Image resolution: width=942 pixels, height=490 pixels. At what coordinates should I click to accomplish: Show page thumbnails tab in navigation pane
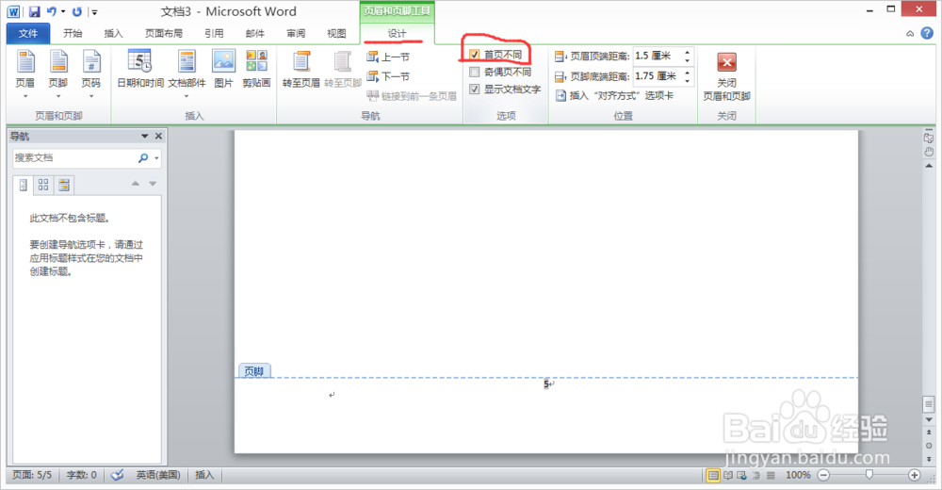[x=43, y=186]
